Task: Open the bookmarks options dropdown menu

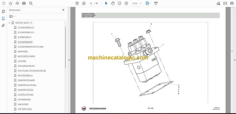Action: click(12, 16)
